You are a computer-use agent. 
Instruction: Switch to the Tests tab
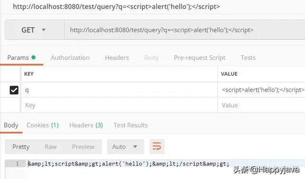point(248,57)
